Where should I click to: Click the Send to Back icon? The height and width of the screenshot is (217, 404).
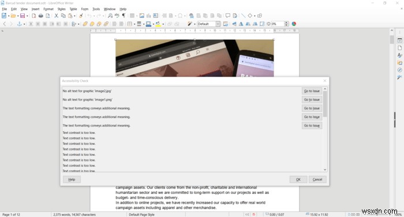[x=106, y=24]
